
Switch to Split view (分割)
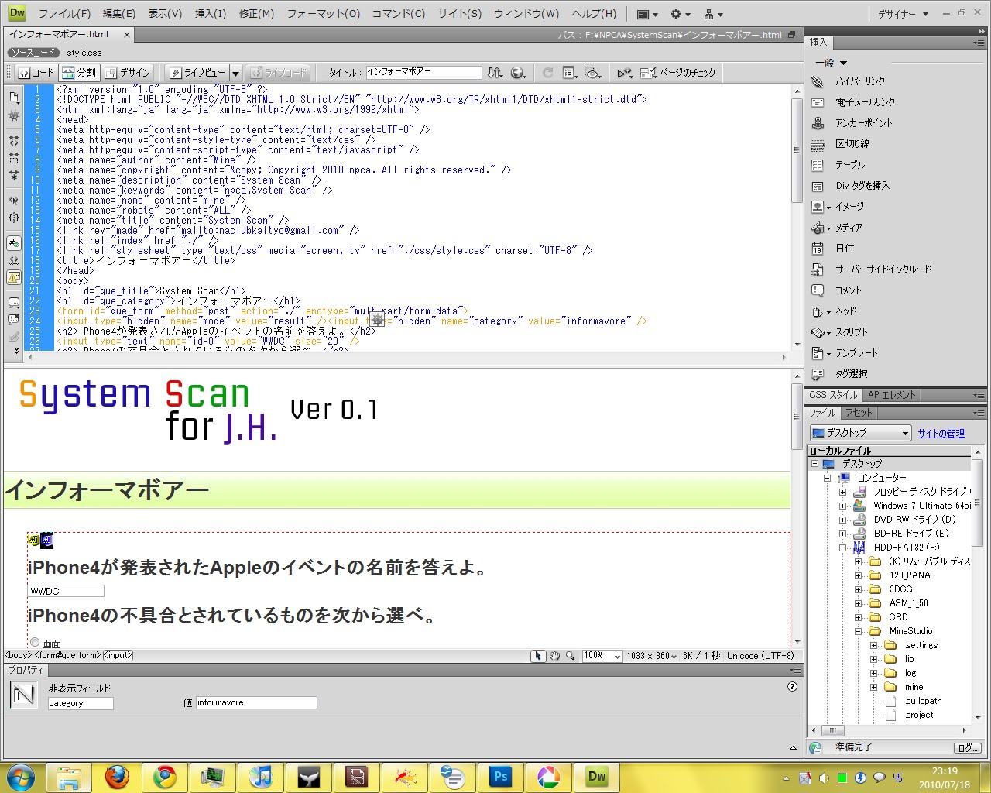pyautogui.click(x=80, y=73)
